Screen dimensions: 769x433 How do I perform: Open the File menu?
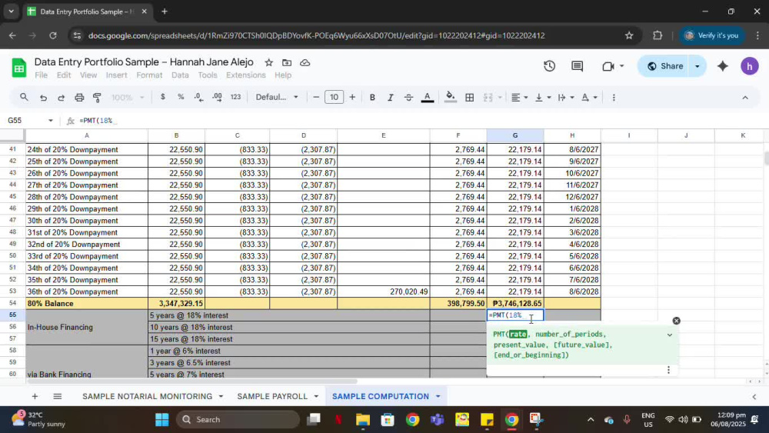(x=42, y=75)
